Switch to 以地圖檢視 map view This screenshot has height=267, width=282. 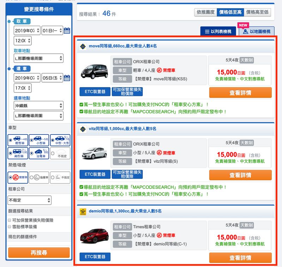point(257,31)
